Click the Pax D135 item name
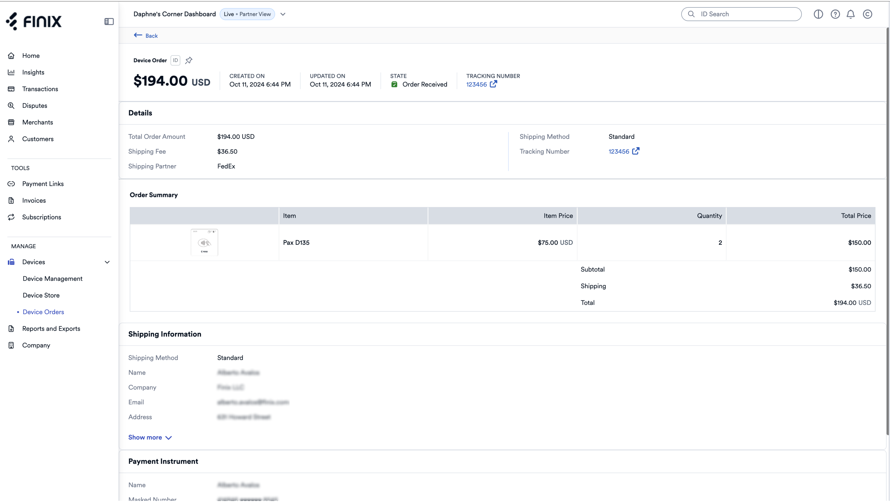The height and width of the screenshot is (502, 890). point(296,243)
